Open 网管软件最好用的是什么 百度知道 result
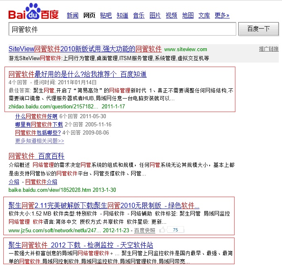The image size is (282, 265). pyautogui.click(x=78, y=74)
